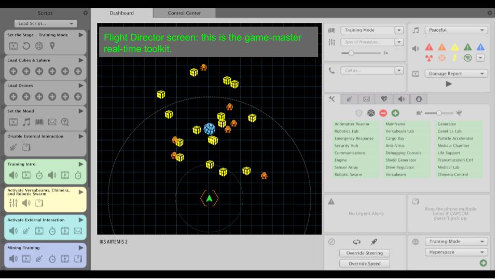Open Script panel gear settings
This screenshot has height=280, width=498.
86,13
